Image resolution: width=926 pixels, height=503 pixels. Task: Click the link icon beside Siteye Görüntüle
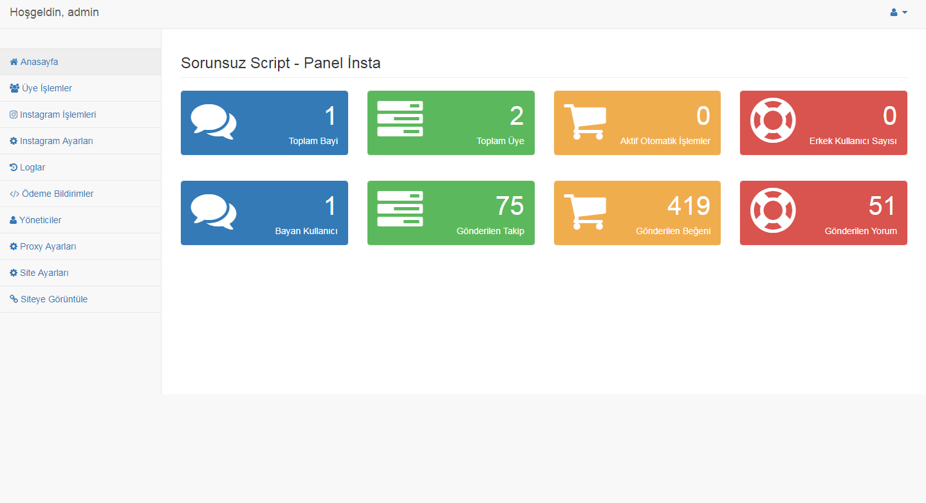pos(14,299)
